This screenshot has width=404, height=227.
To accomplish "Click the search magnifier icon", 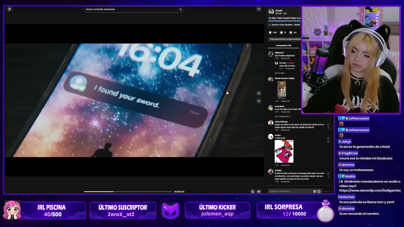I will click(181, 9).
